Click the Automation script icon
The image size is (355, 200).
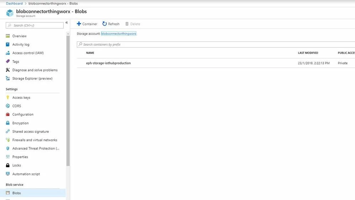8,174
